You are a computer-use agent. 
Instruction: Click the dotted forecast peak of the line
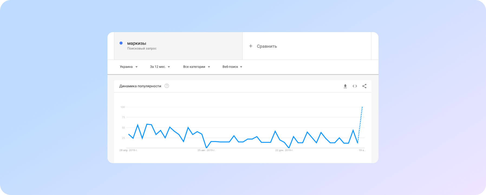tap(362, 107)
